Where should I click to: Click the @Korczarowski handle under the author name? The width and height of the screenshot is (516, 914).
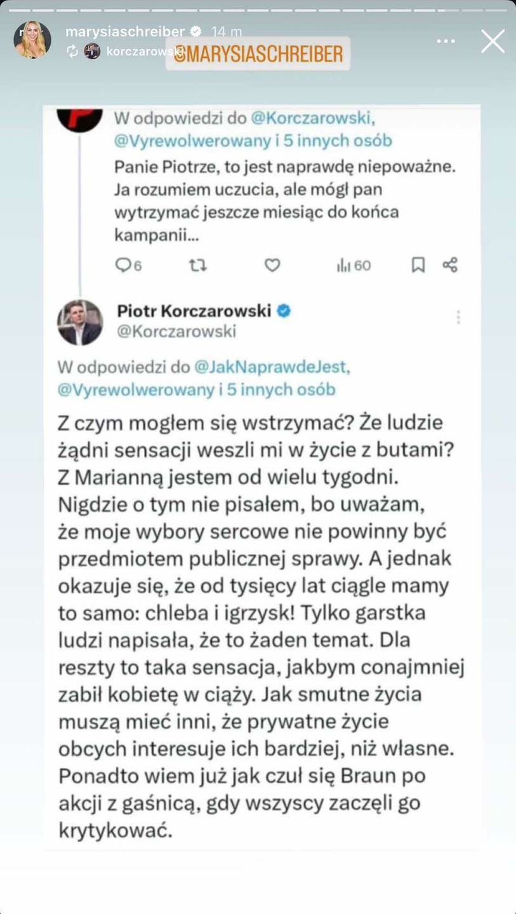click(176, 332)
